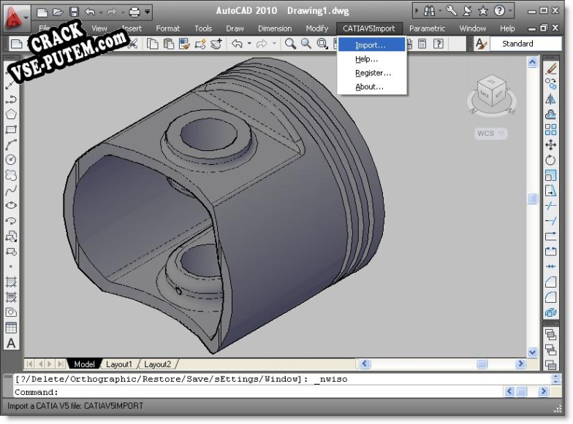
Task: Open the redo history dropdown arrow in Standard toolbar
Action: pos(274,44)
